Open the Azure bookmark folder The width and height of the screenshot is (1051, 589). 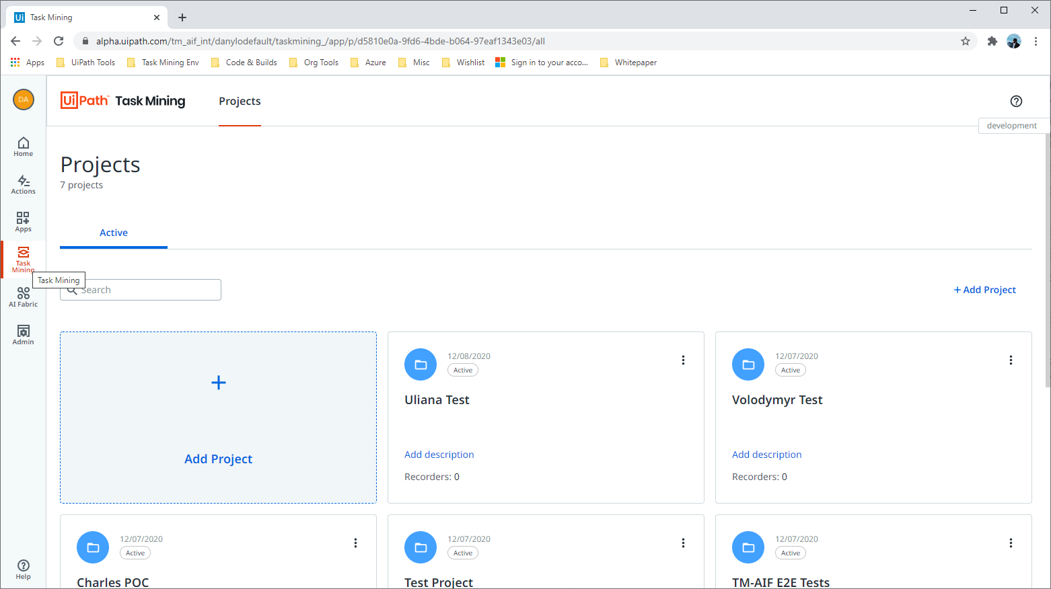click(x=368, y=63)
